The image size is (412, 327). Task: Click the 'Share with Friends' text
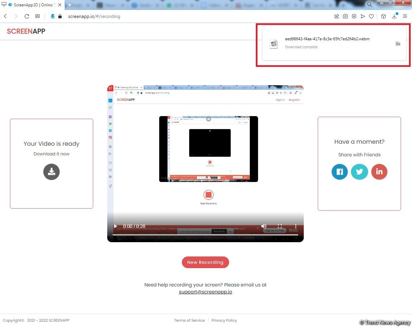coord(359,155)
